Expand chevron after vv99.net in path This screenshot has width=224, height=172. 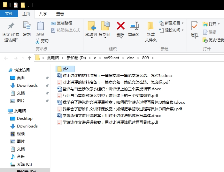point(123,58)
